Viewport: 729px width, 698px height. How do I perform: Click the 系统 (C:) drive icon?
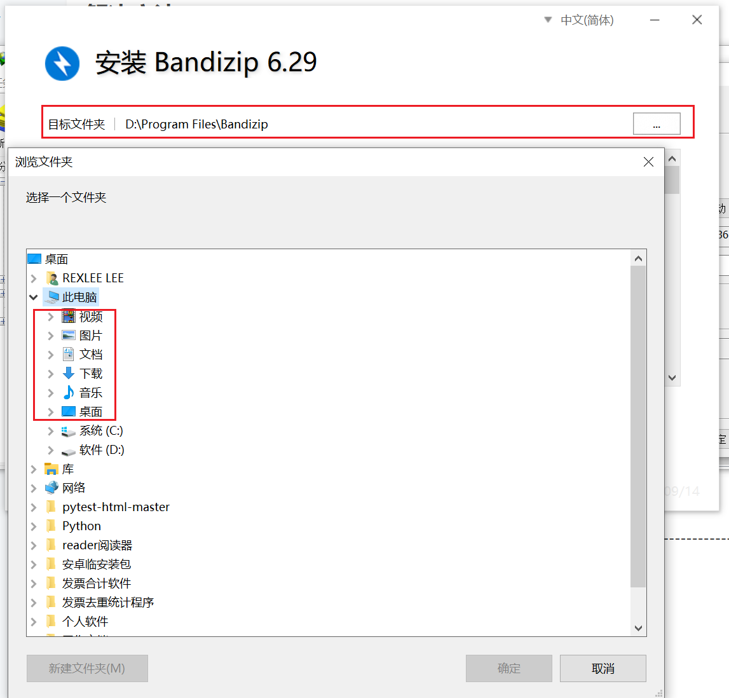pos(69,431)
